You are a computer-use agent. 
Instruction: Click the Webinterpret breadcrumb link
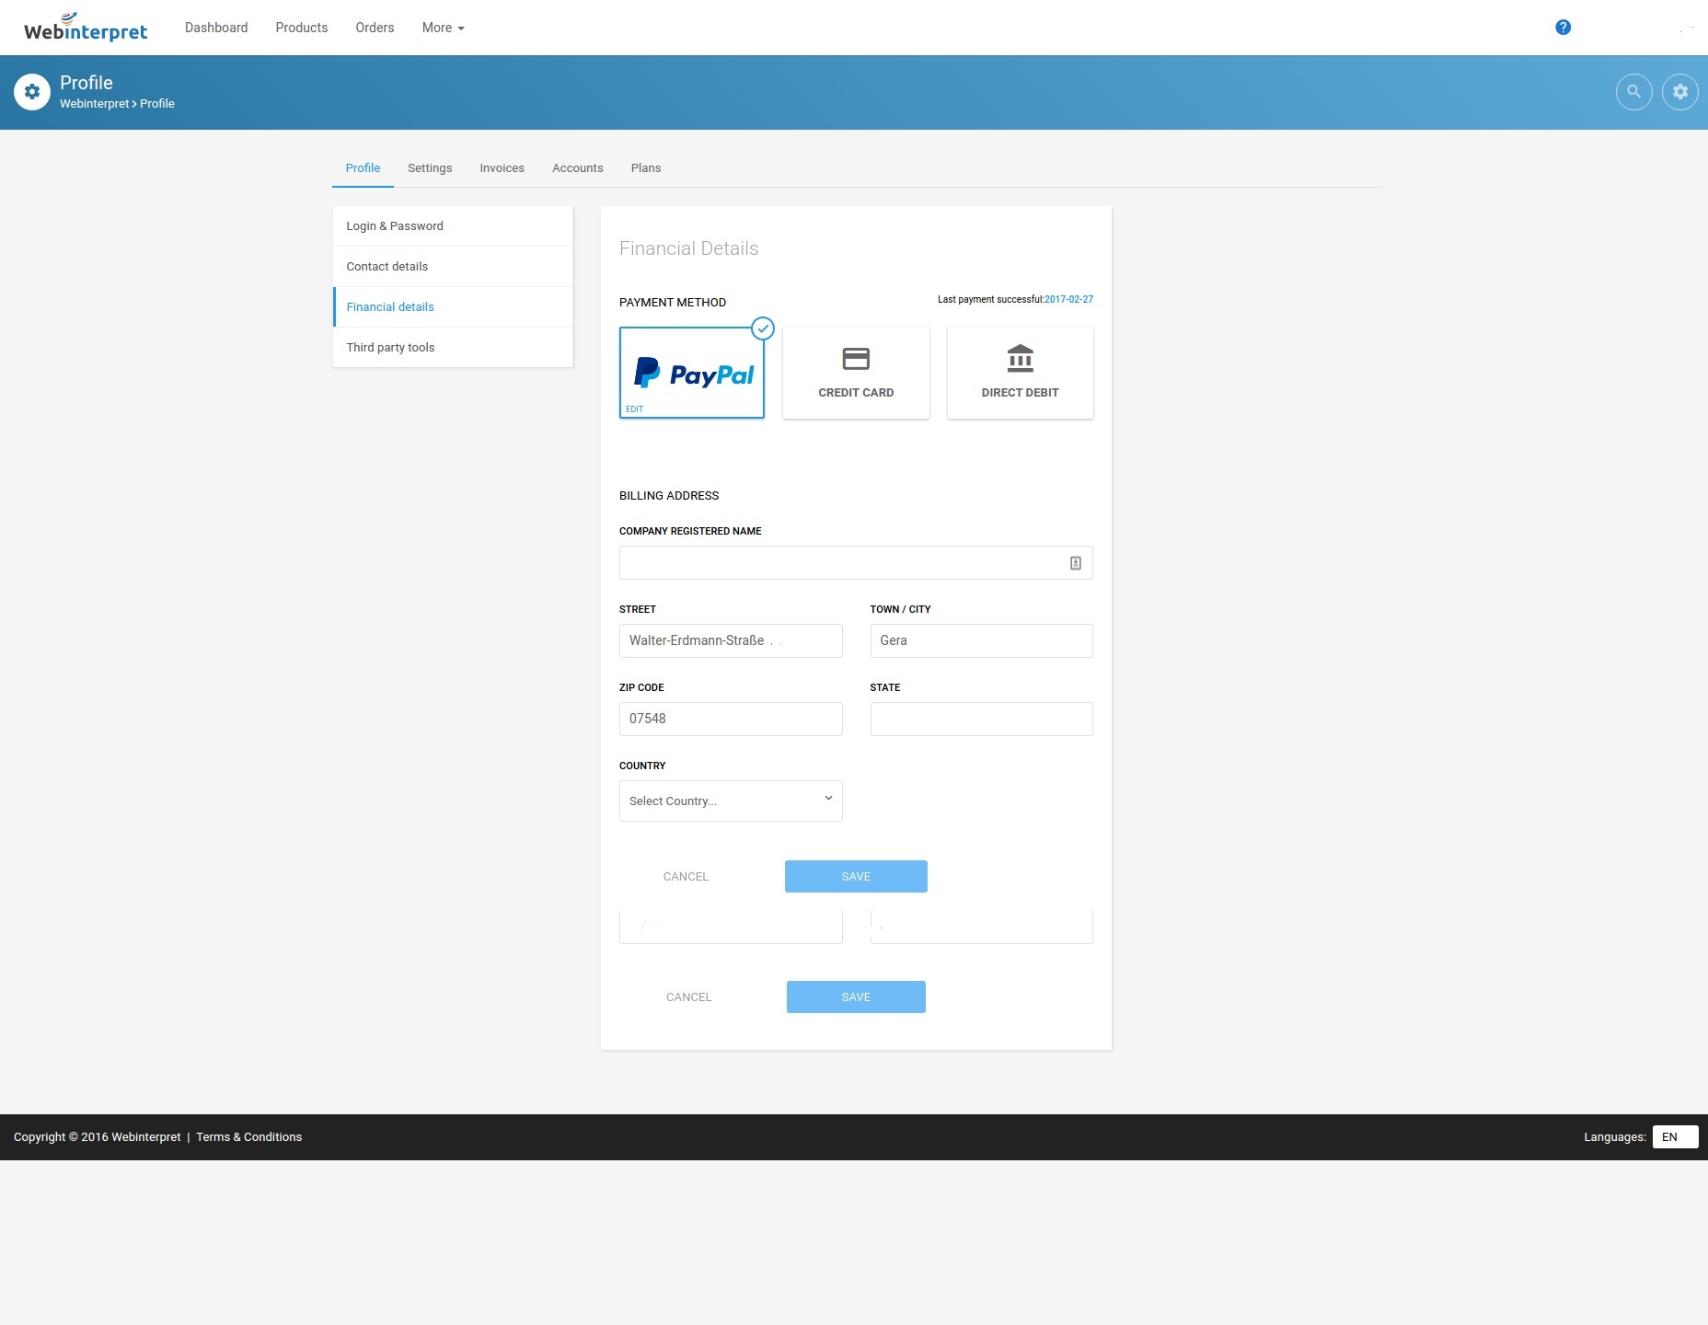[x=94, y=104]
